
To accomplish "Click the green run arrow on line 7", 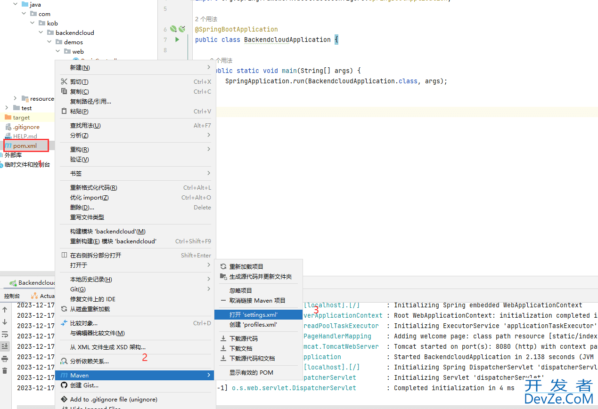I will pyautogui.click(x=177, y=40).
